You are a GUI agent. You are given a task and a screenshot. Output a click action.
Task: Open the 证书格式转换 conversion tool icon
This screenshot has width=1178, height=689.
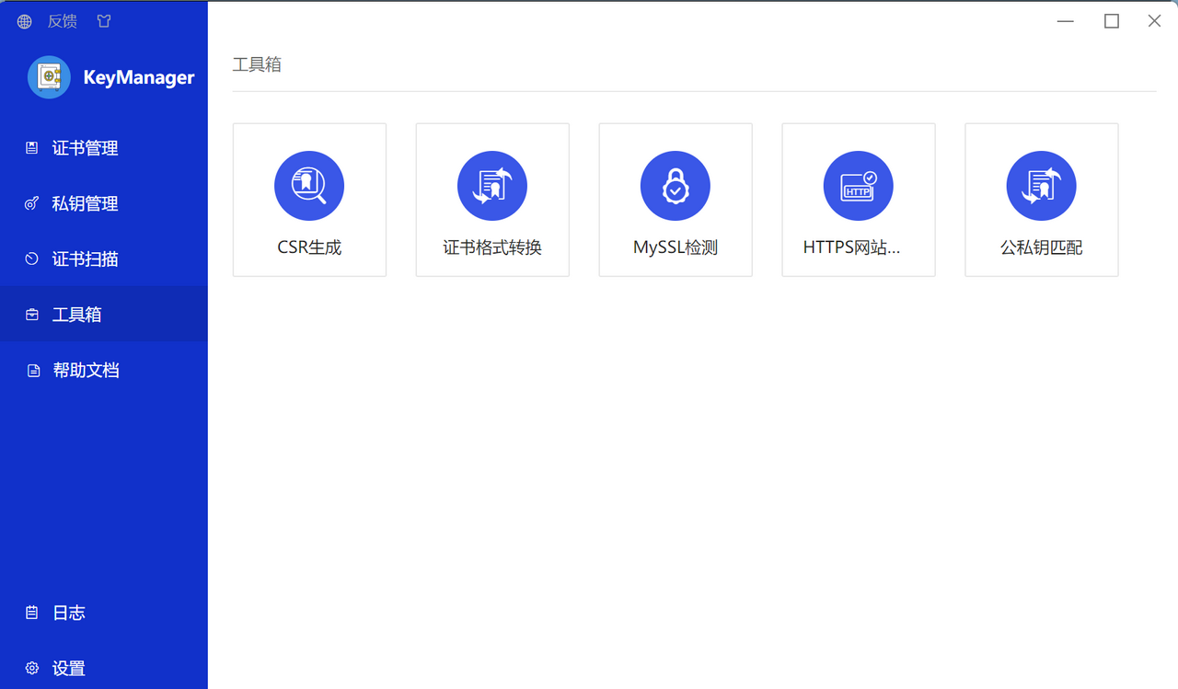pyautogui.click(x=492, y=186)
